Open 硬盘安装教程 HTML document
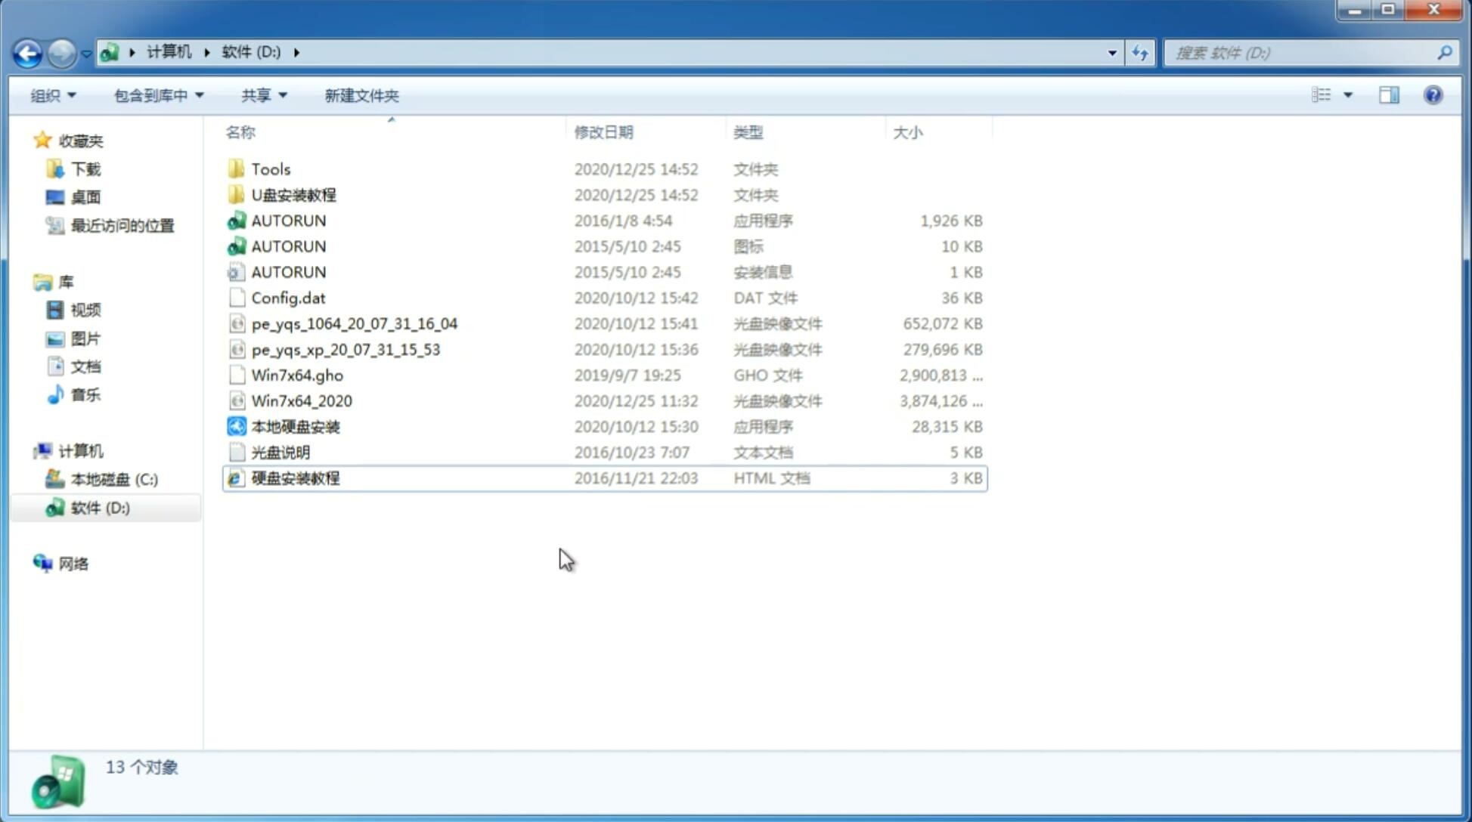Viewport: 1472px width, 822px height. click(x=293, y=477)
